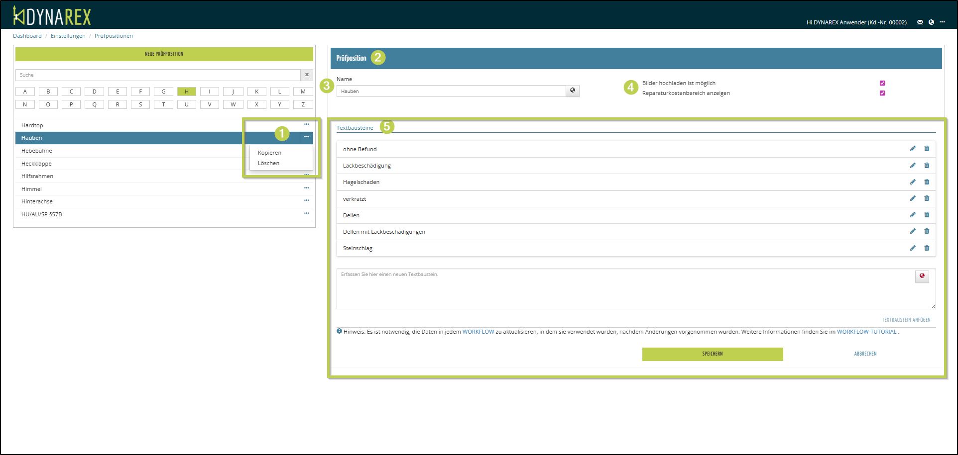Uncheck 'Bilder hochladen ist möglich'
Screen dimensions: 958x455
[x=882, y=83]
